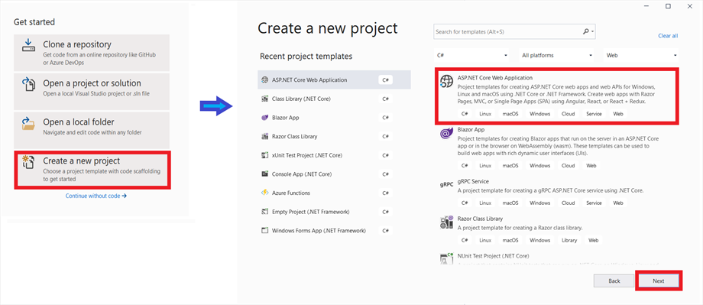Select Class Library (.NET Core) recent template
Screen dimensions: 703x305
click(334, 99)
